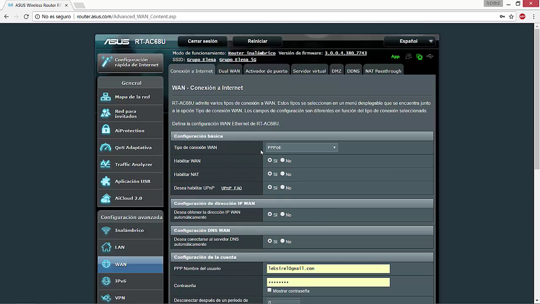Image resolution: width=540 pixels, height=304 pixels.
Task: Close the ASUS Wireless Router browser tab
Action: point(66,5)
